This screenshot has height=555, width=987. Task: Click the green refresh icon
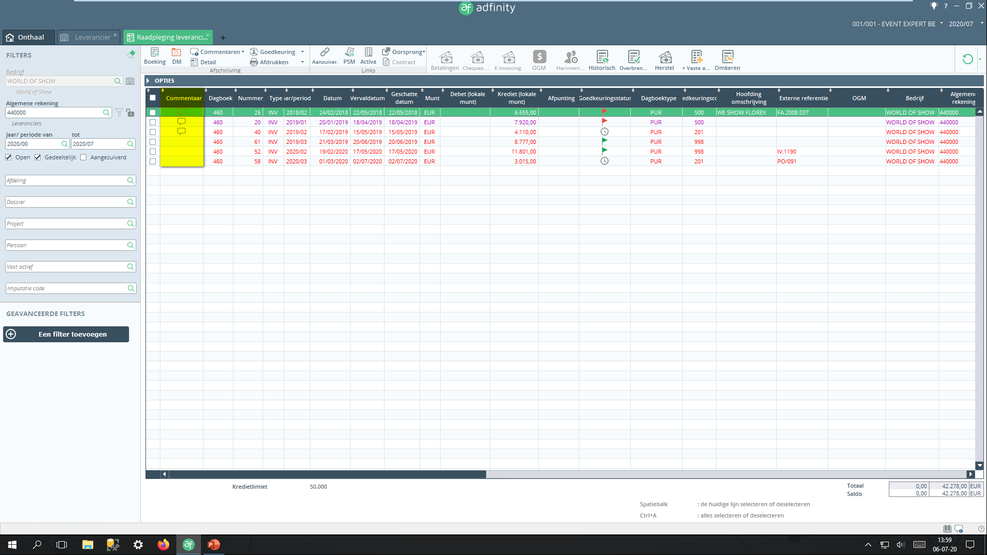click(967, 59)
